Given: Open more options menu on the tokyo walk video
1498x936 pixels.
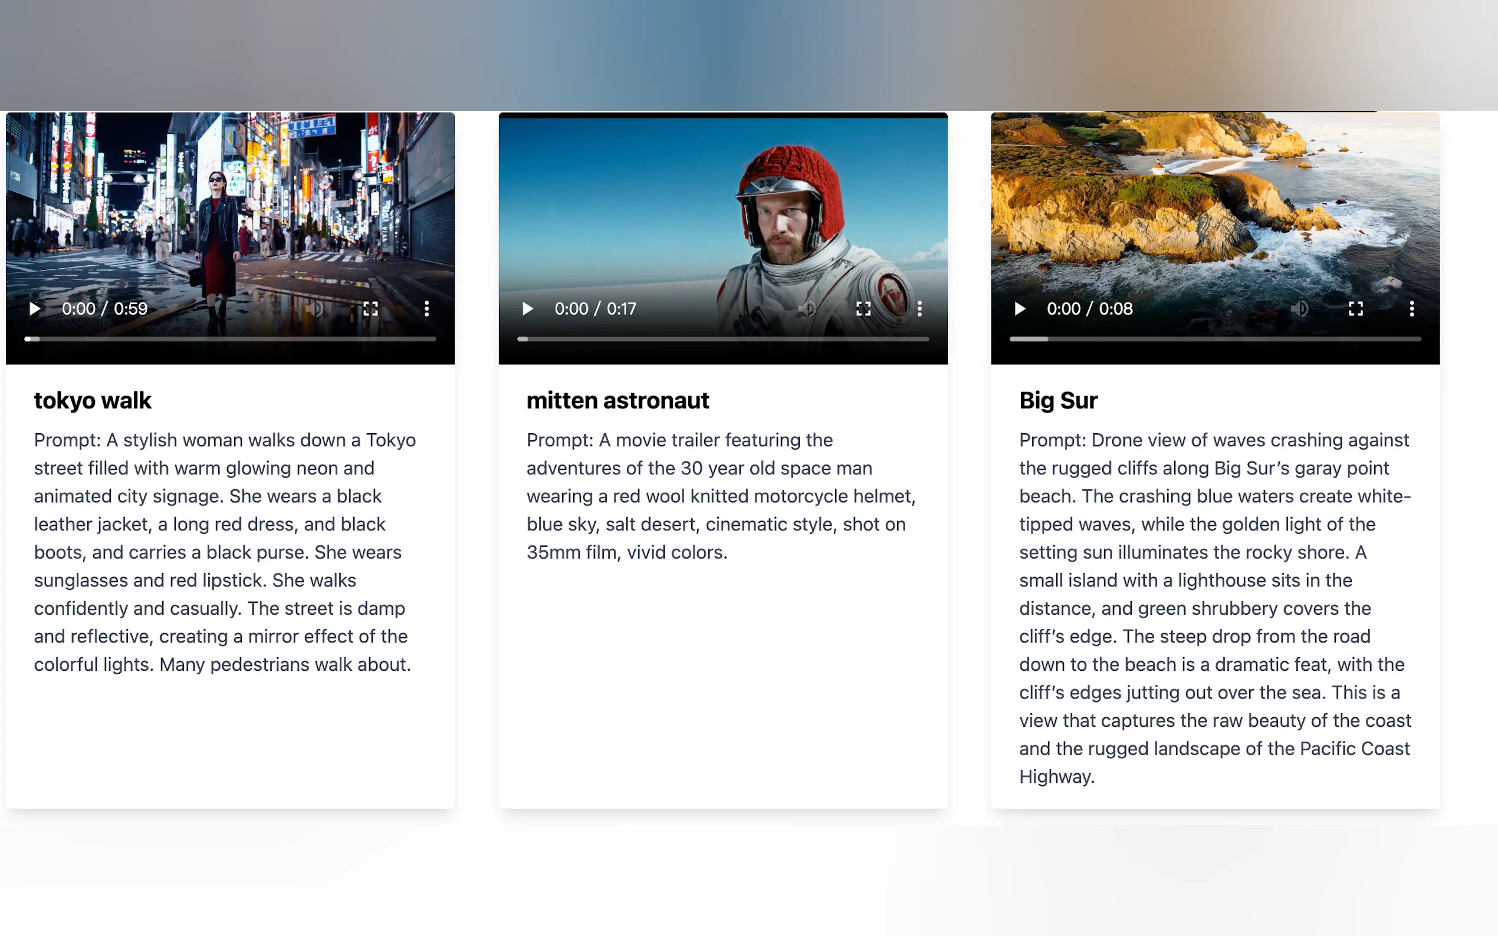Looking at the screenshot, I should (426, 309).
